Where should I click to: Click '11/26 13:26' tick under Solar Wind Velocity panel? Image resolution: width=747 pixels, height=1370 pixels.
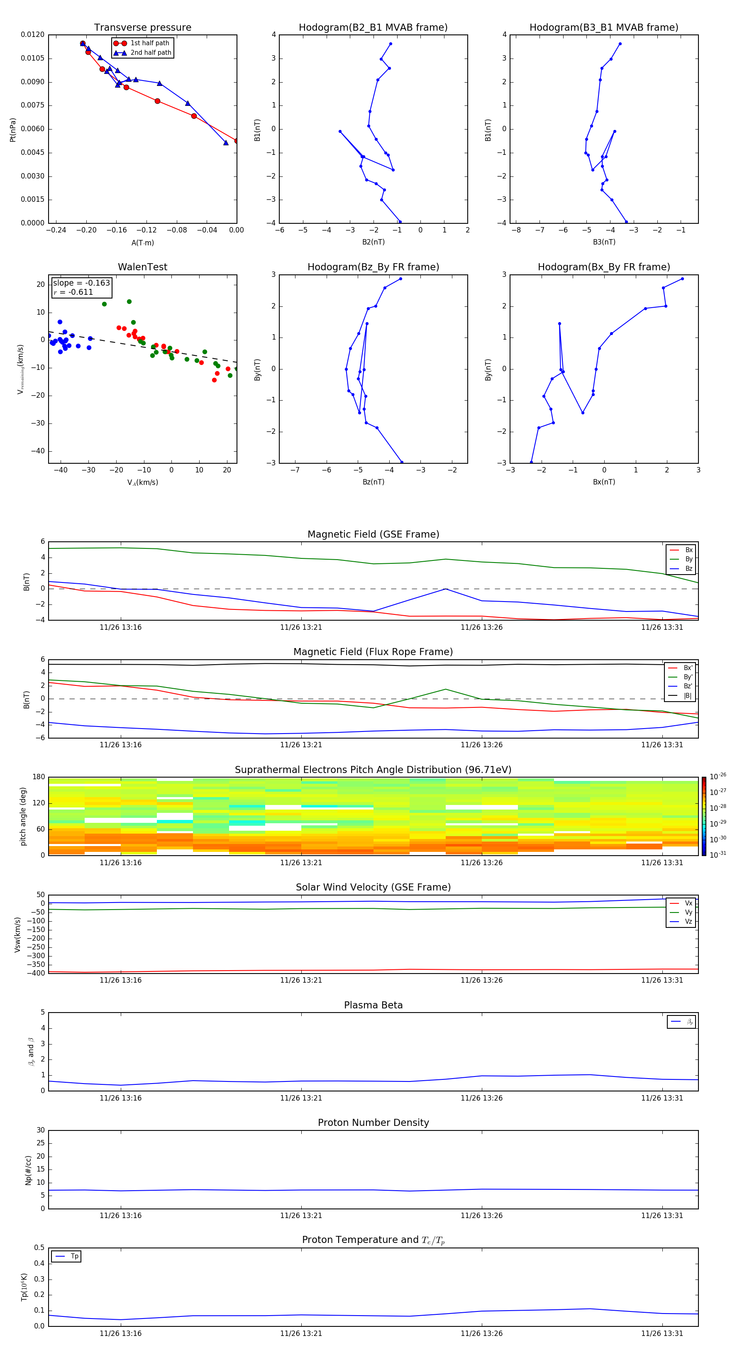point(482,980)
